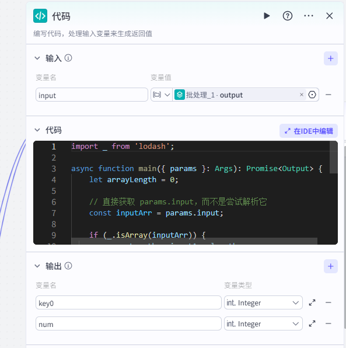Click the code editor minimap scrollbar
This screenshot has height=348, width=346.
click(x=333, y=157)
